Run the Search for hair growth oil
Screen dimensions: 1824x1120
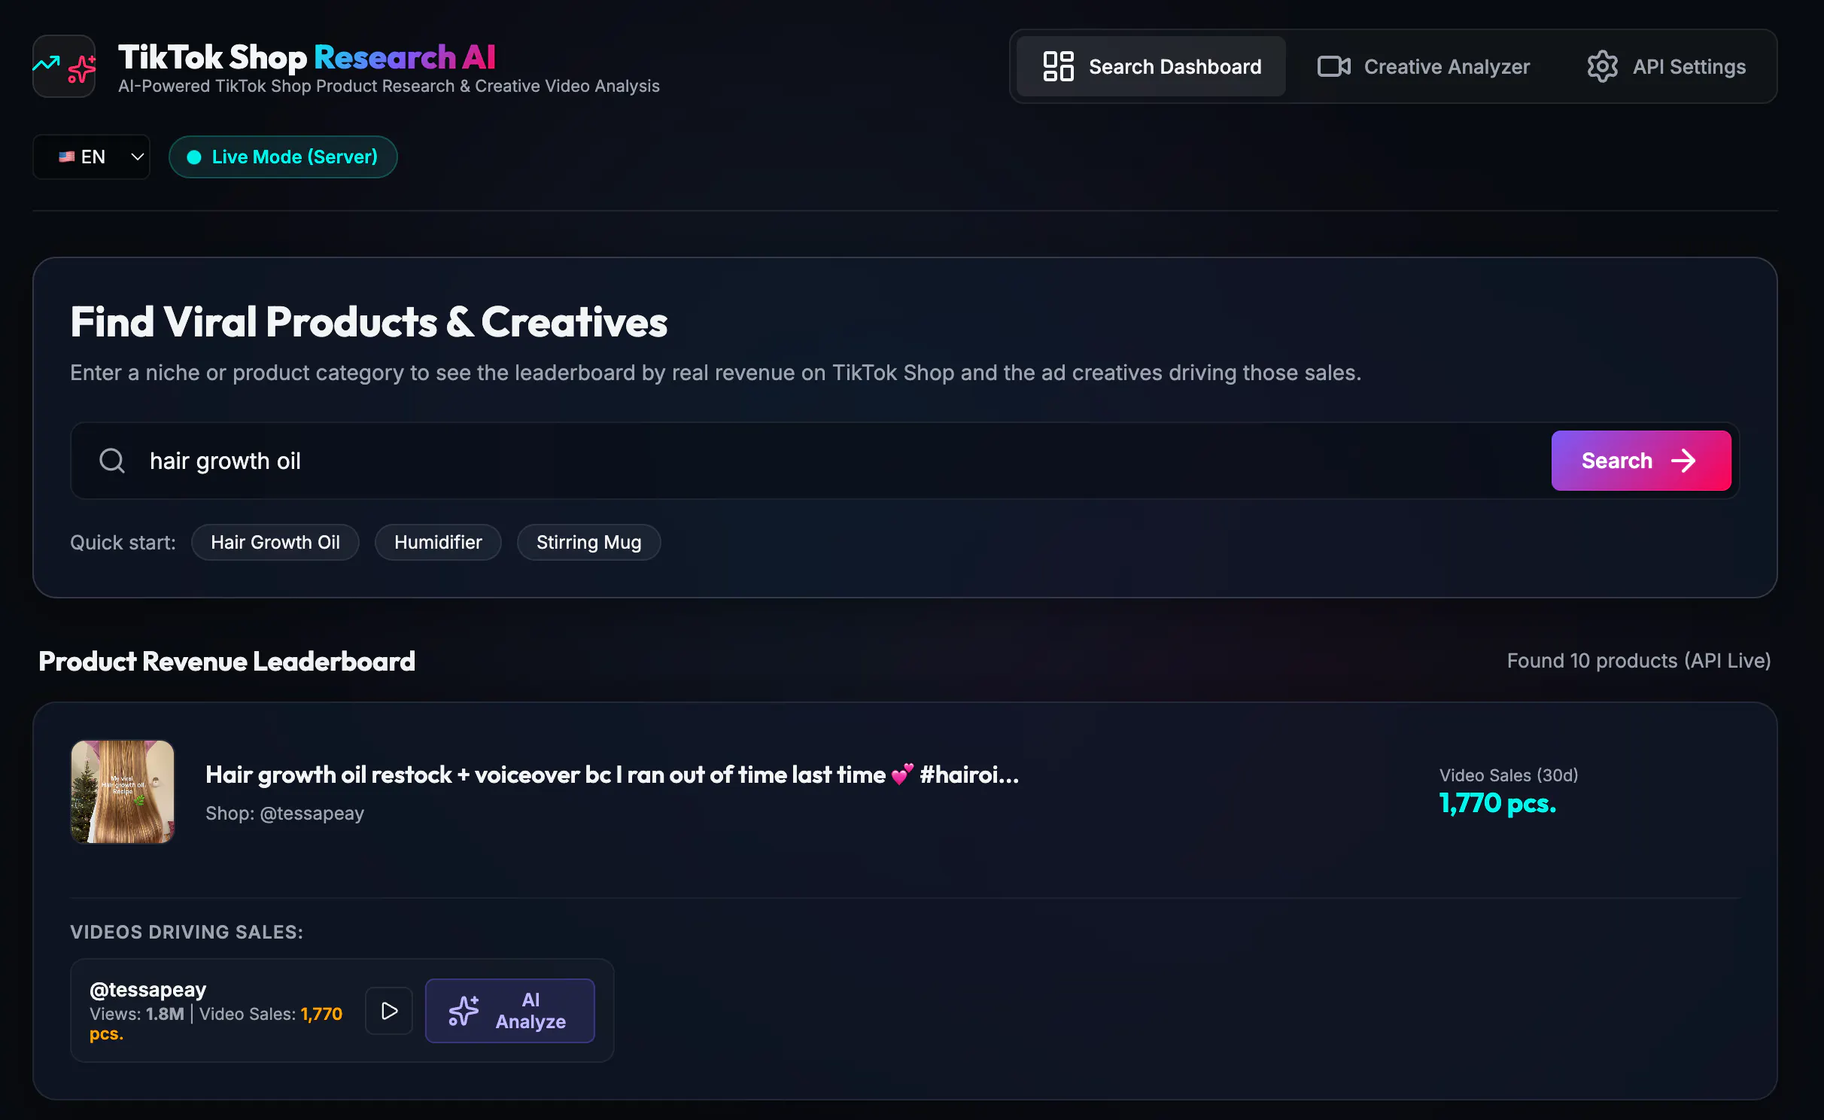click(1641, 461)
